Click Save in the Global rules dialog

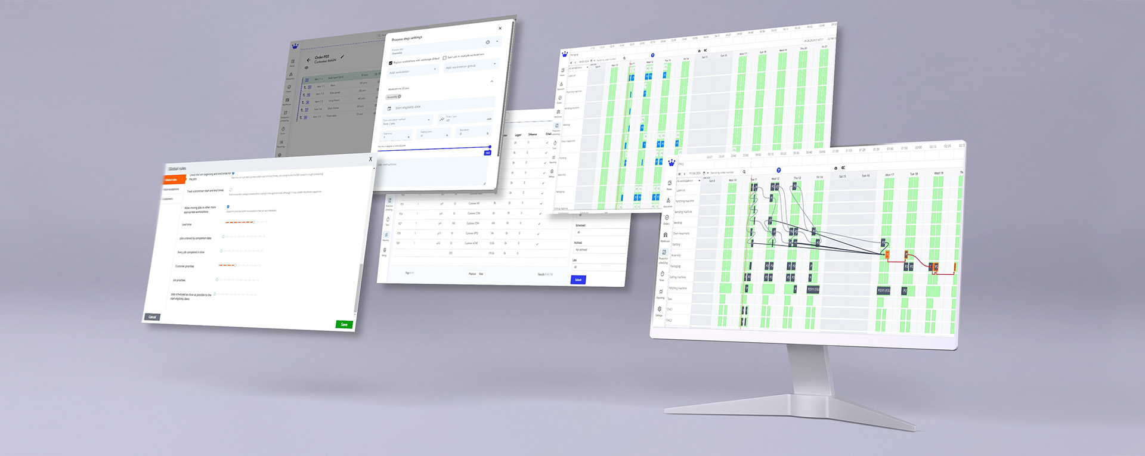[x=344, y=324]
